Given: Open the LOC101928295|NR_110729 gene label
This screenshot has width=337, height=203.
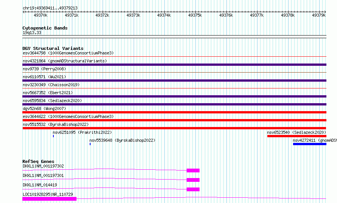Looking at the screenshot, I should pos(48,194).
